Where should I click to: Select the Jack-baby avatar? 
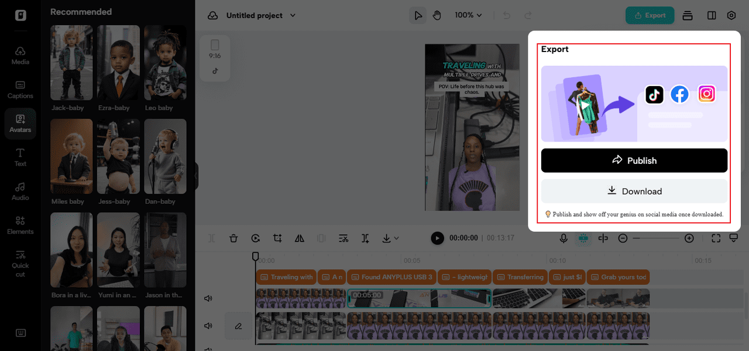coord(71,63)
